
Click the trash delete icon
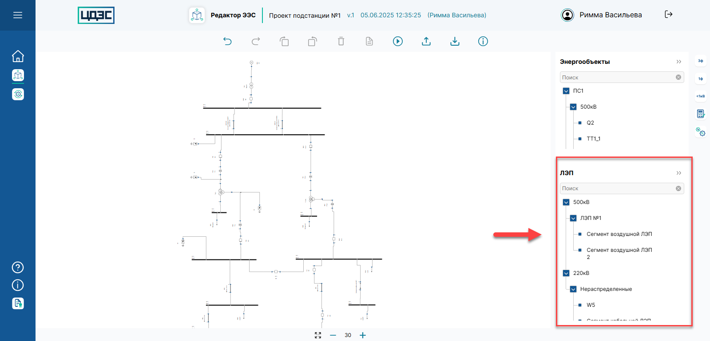click(341, 41)
